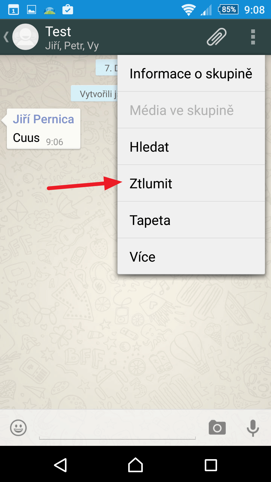The width and height of the screenshot is (271, 482).
Task: Select Média ve skupině menu entry
Action: [191, 110]
